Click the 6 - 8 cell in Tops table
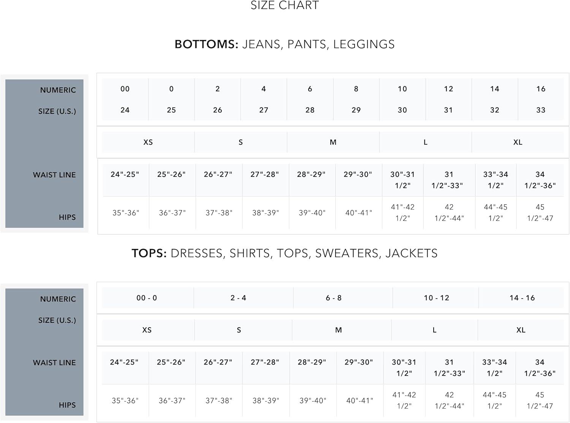Viewport: 570px width, 423px height. coord(334,298)
